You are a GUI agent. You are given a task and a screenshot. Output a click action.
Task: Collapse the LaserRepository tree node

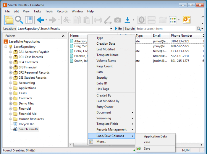click(x=6, y=47)
